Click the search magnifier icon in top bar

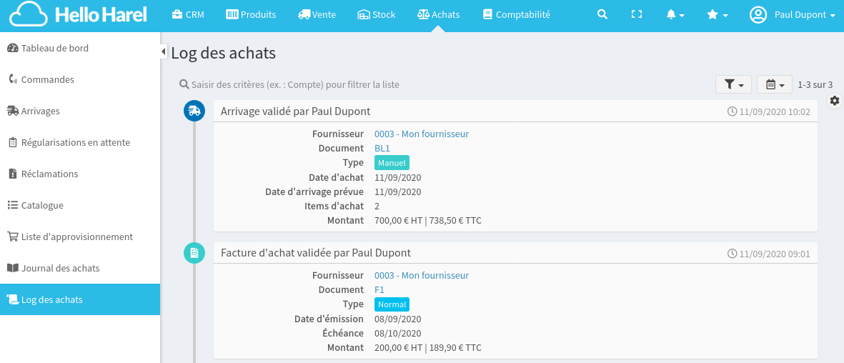(602, 14)
